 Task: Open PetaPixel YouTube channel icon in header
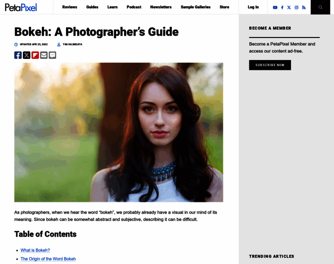[x=275, y=7]
